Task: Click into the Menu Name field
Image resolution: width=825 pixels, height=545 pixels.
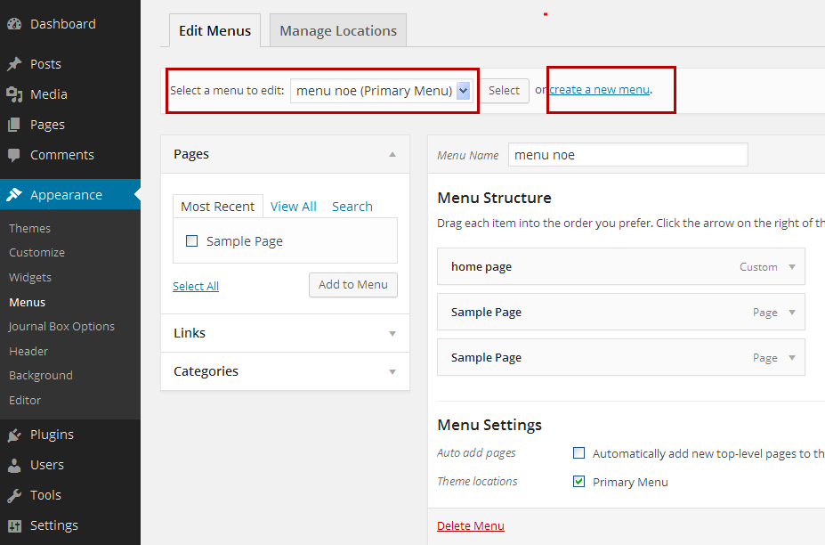Action: pos(627,155)
